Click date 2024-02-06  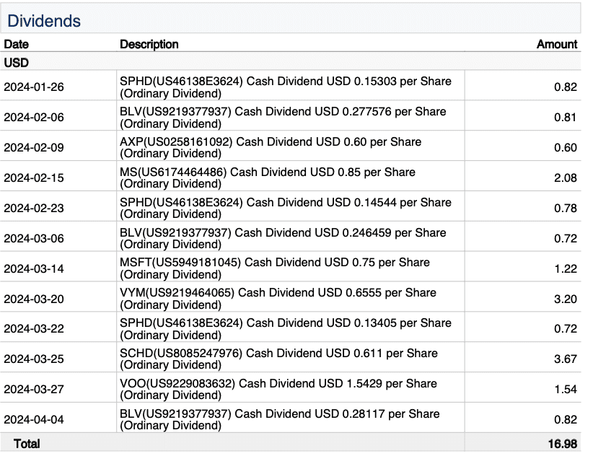(x=34, y=117)
